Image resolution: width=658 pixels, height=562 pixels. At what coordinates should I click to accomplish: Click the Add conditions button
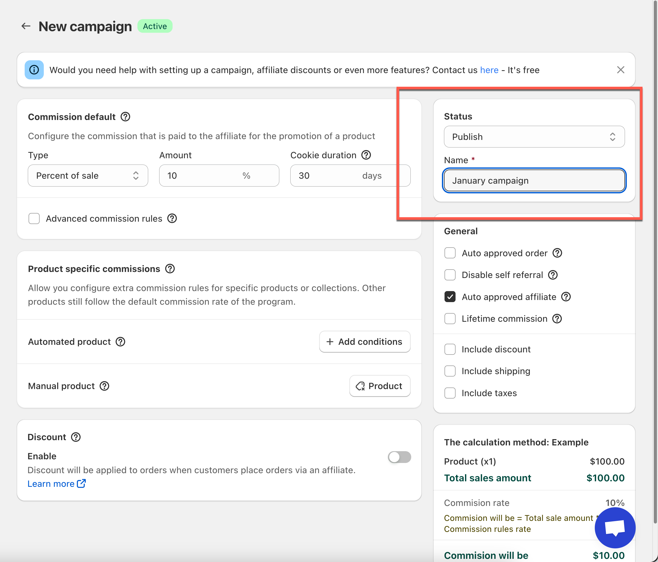pos(365,342)
